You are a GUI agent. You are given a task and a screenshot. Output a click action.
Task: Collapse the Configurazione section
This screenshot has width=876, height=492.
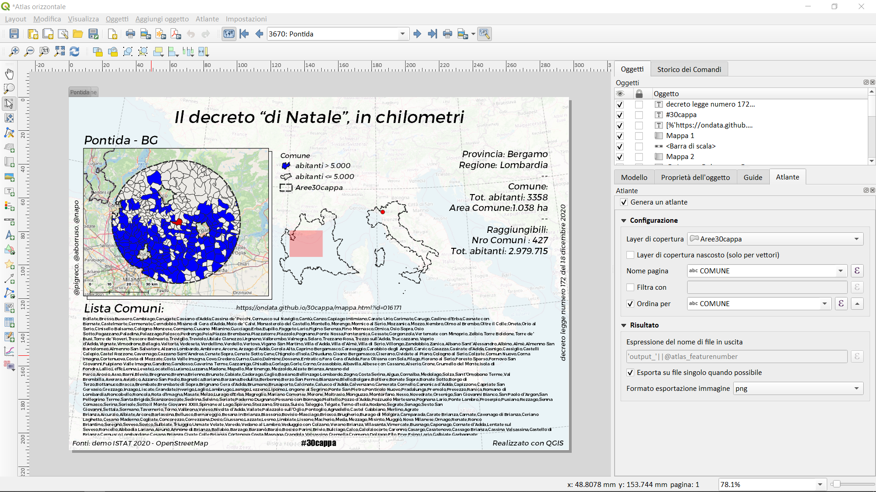[624, 220]
